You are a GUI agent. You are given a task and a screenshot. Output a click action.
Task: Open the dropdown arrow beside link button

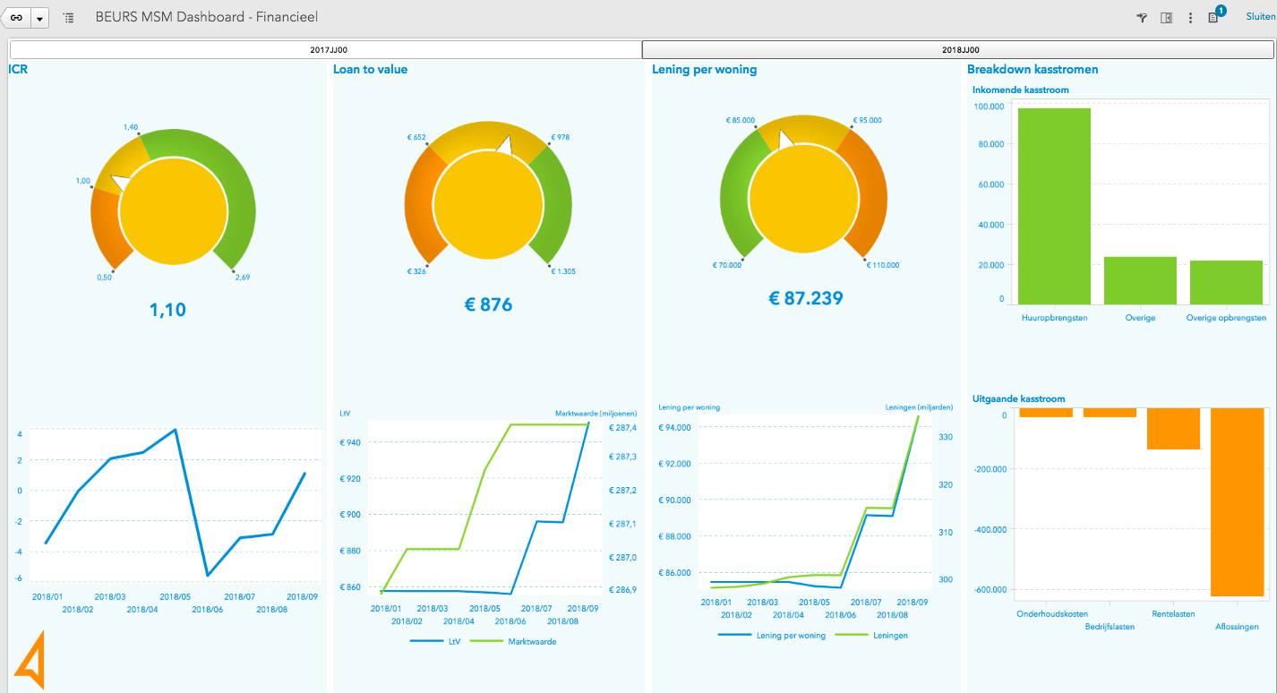[40, 18]
